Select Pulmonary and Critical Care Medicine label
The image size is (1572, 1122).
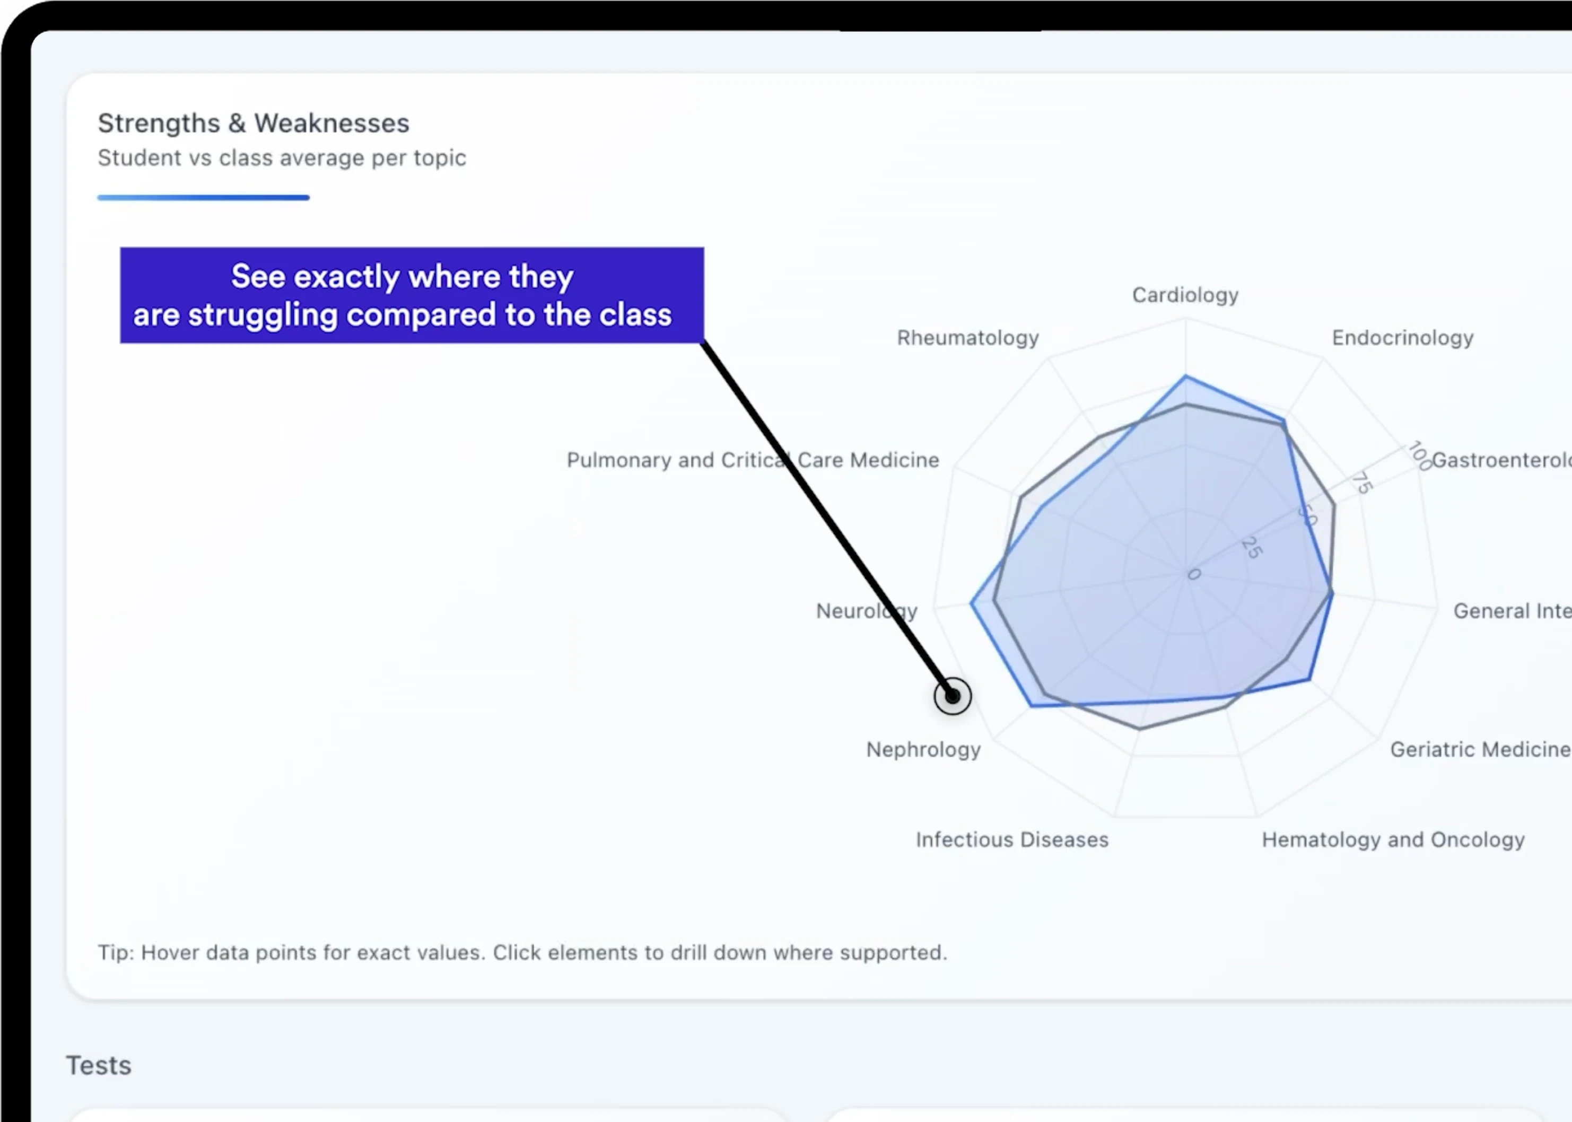[x=753, y=460]
